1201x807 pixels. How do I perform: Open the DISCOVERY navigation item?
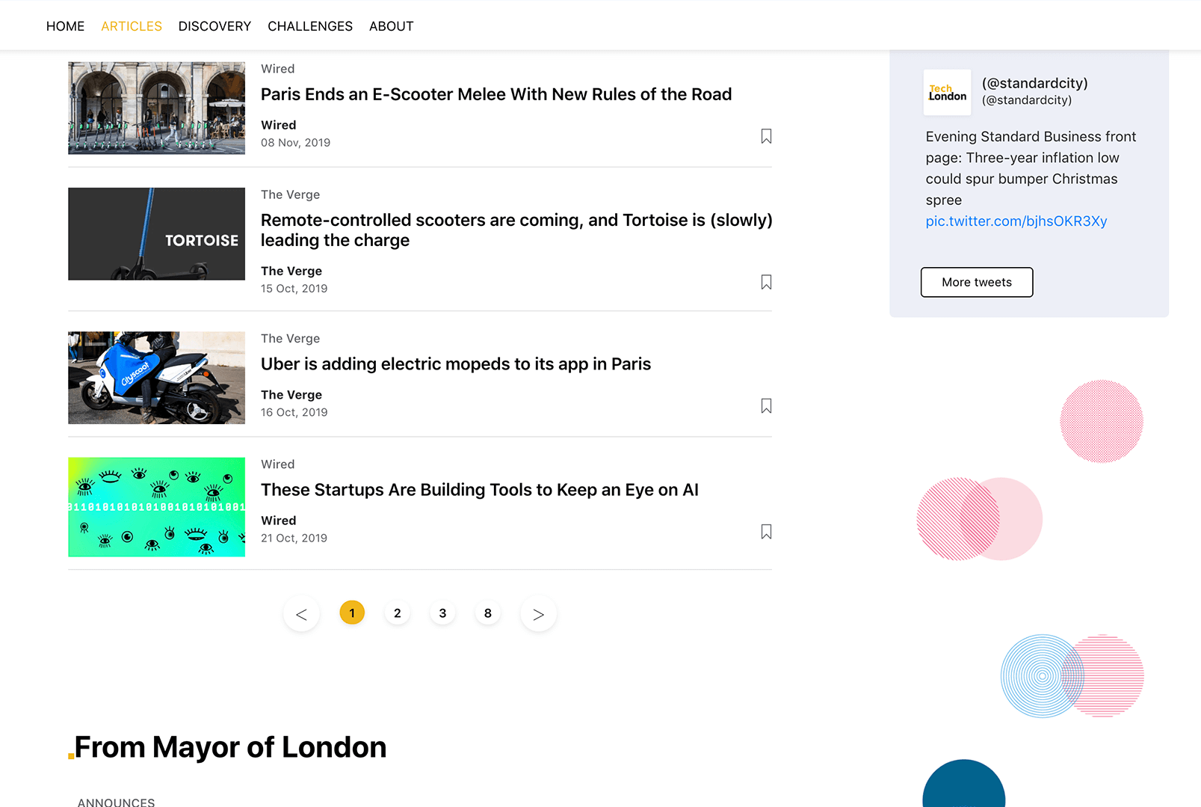point(214,26)
